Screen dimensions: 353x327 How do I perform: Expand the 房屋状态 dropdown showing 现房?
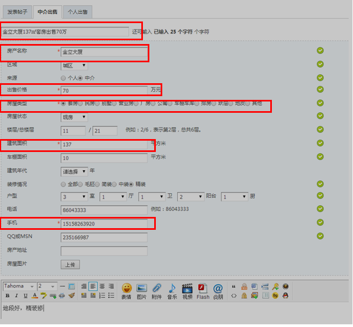coord(74,117)
